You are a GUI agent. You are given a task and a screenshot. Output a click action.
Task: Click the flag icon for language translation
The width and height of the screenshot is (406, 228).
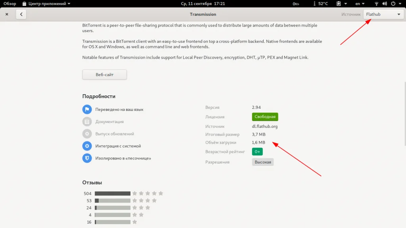tap(87, 109)
